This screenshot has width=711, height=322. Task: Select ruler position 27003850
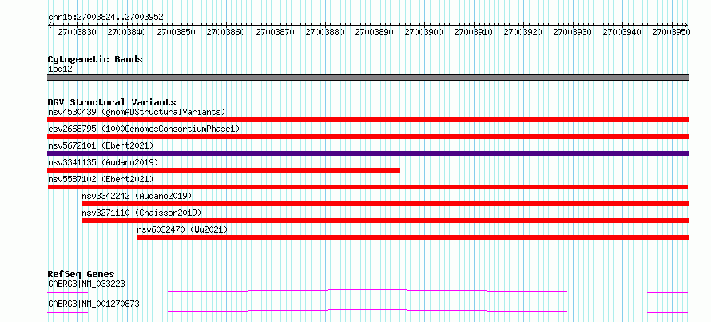click(x=176, y=32)
